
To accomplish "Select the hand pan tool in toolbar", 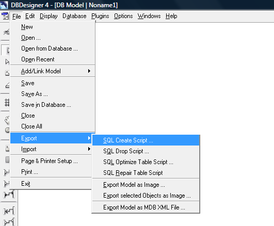I will [7, 120].
